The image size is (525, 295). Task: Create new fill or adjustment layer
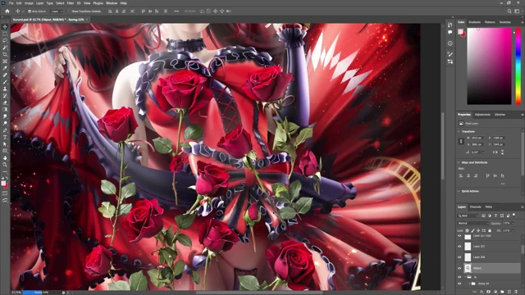pyautogui.click(x=495, y=292)
